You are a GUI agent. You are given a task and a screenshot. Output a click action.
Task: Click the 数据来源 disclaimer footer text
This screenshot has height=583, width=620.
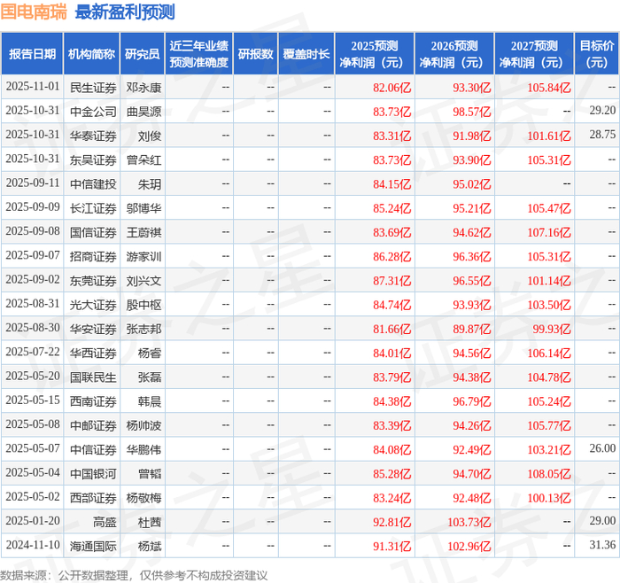coord(134,575)
